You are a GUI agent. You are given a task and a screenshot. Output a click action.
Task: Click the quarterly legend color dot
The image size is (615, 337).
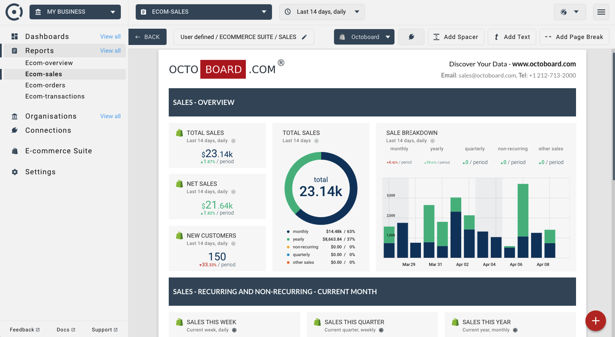288,255
